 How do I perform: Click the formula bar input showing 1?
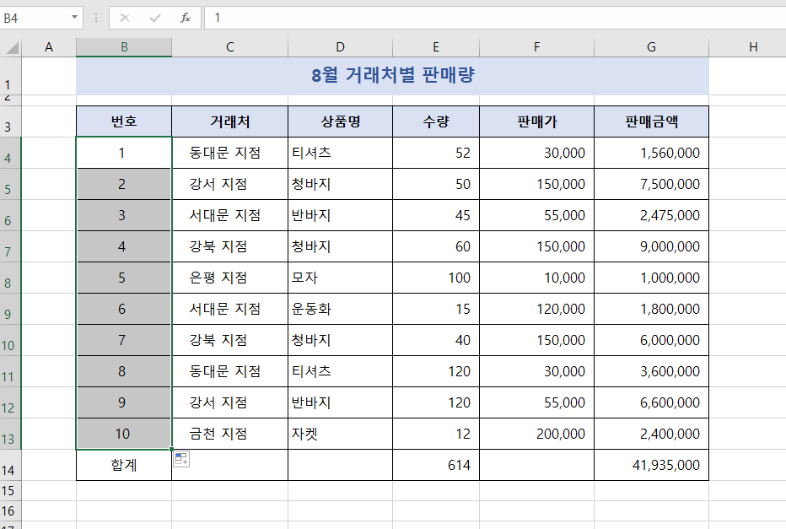click(495, 18)
